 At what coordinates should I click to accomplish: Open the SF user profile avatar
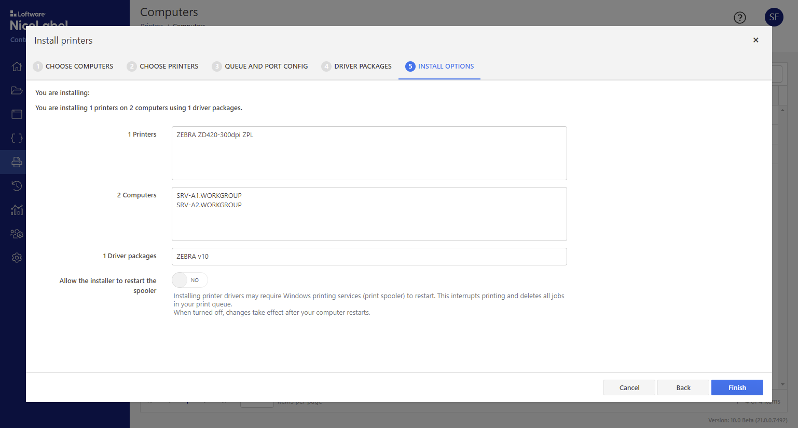click(774, 17)
